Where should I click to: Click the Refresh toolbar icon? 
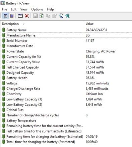pos(42,16)
